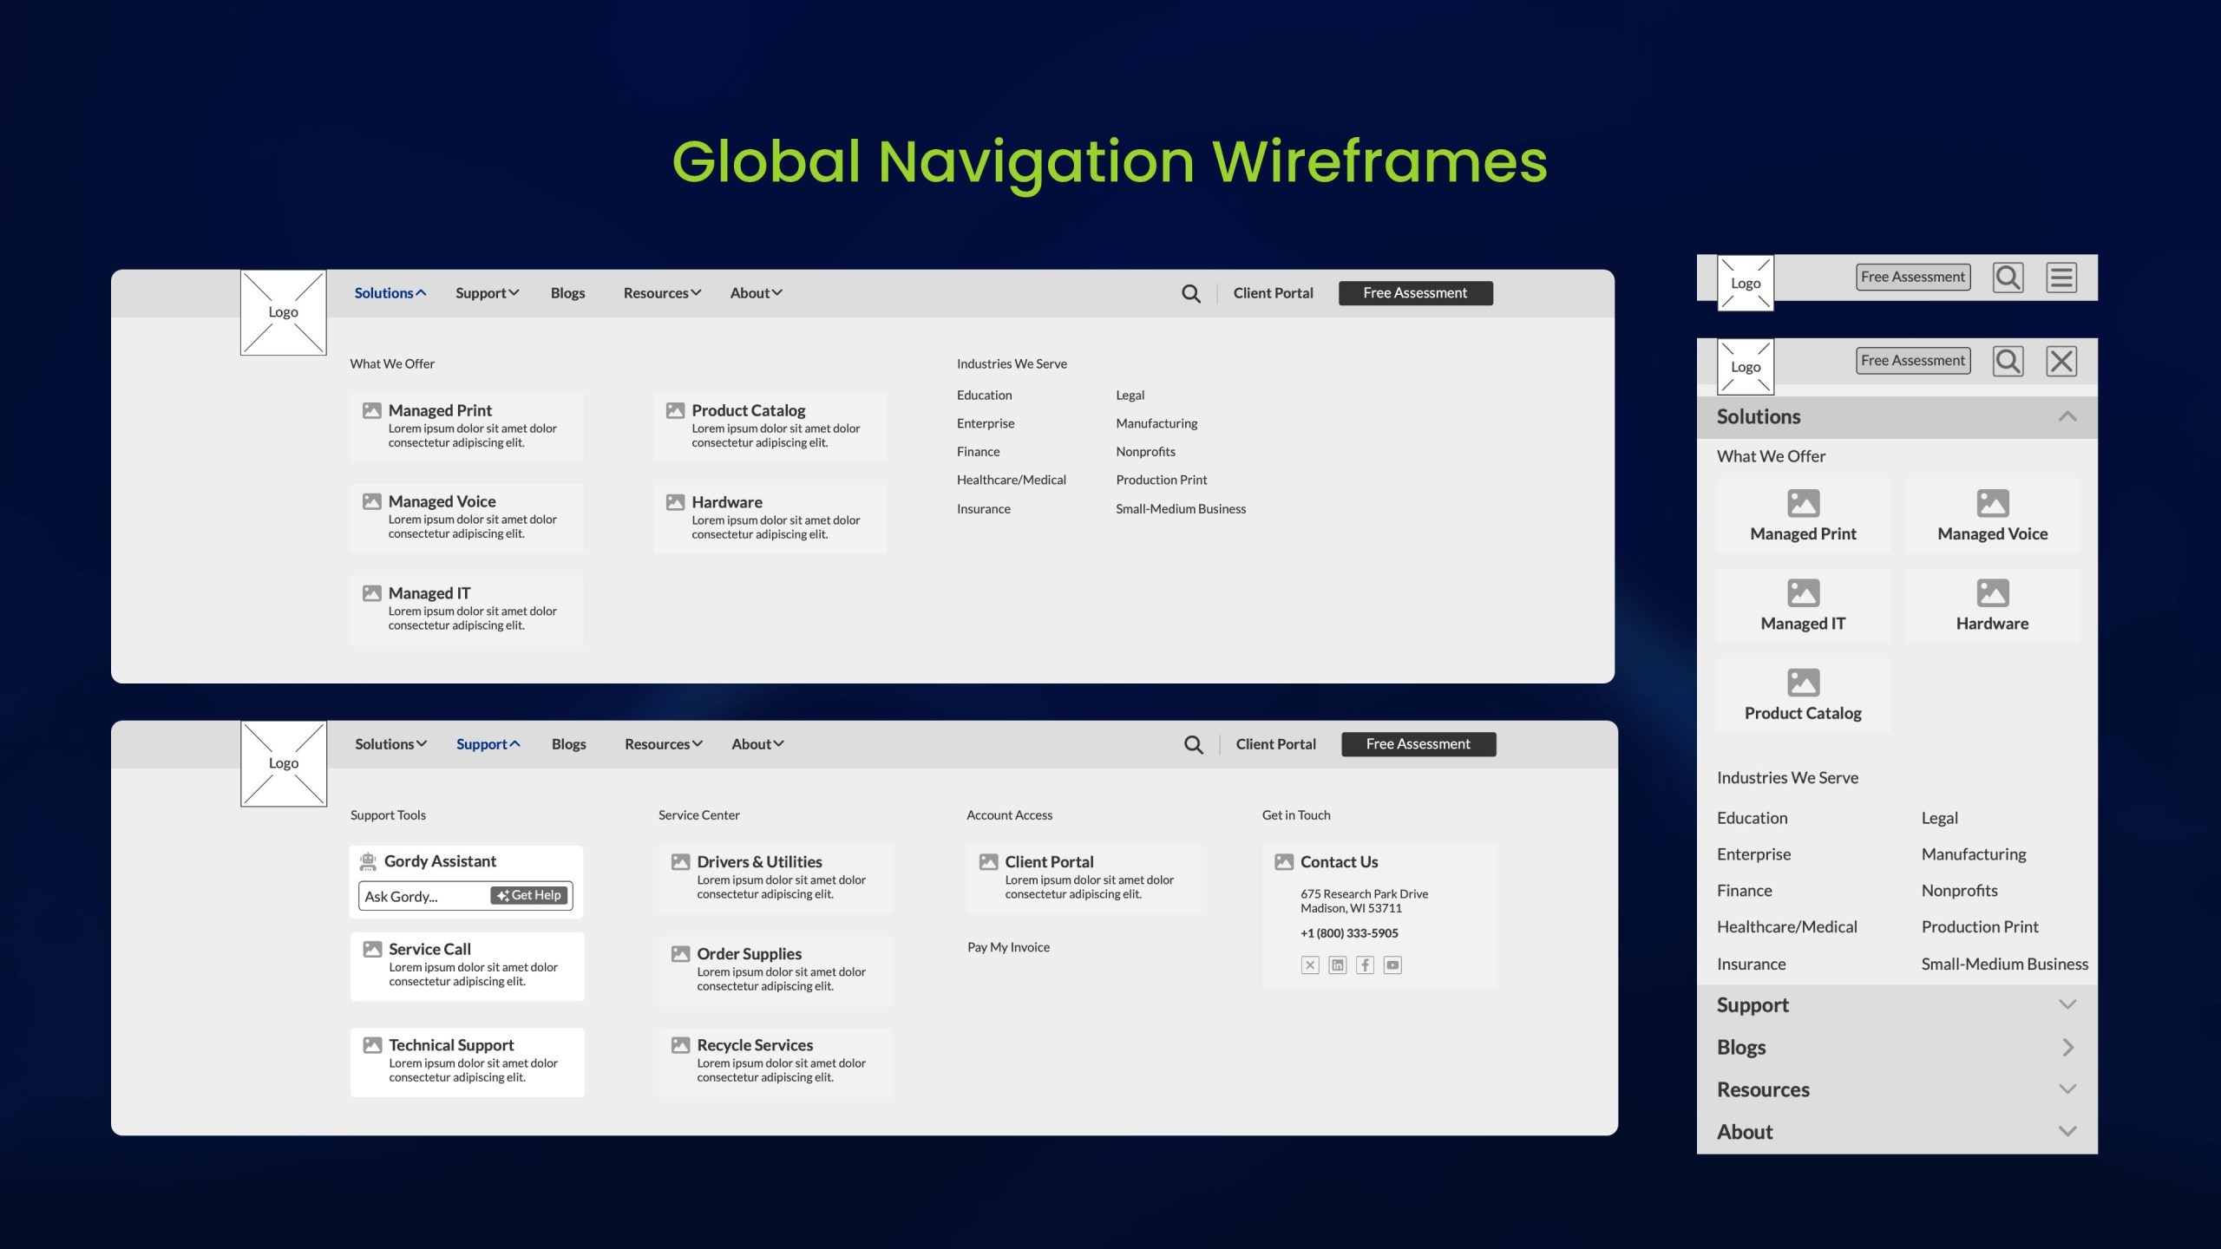The width and height of the screenshot is (2221, 1249).
Task: Select Blogs in the top navigation bar
Action: [567, 293]
